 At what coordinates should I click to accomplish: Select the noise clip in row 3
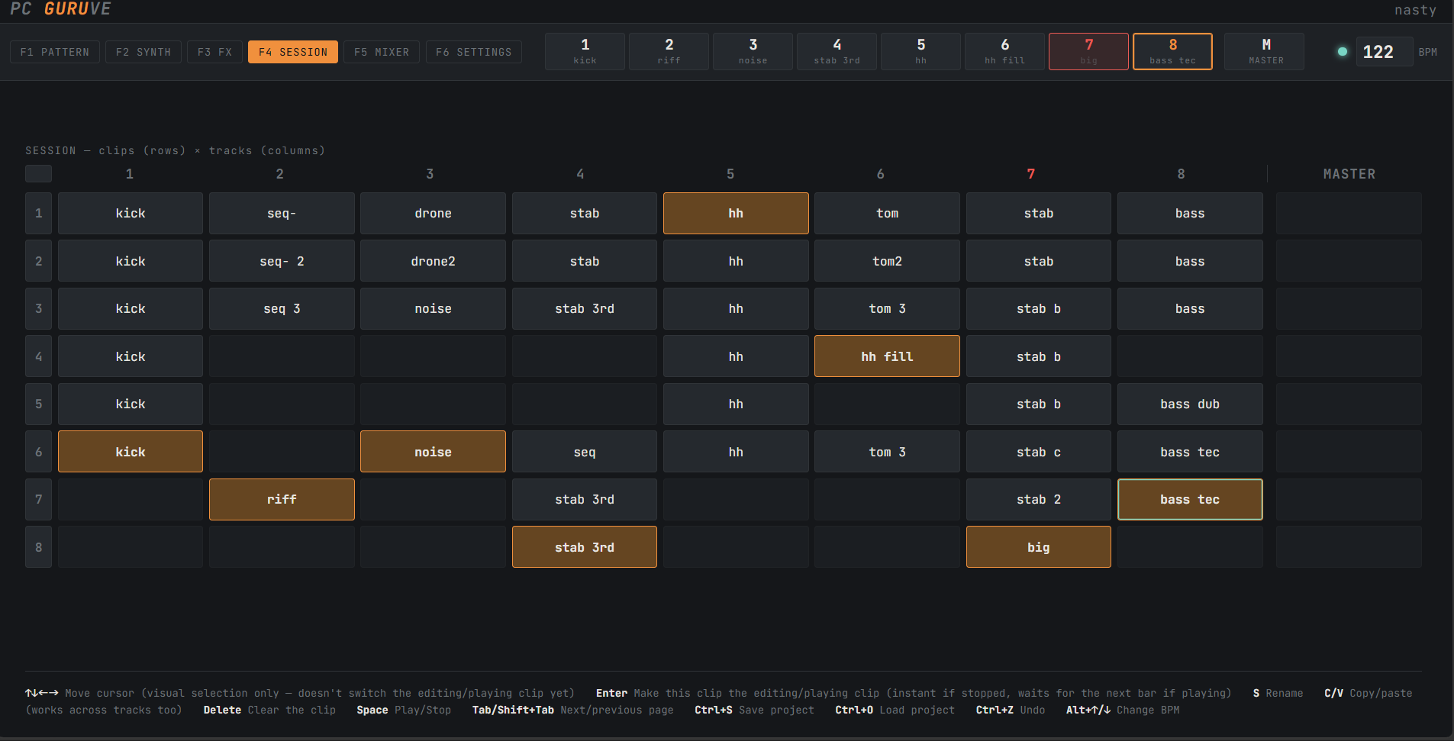point(433,309)
